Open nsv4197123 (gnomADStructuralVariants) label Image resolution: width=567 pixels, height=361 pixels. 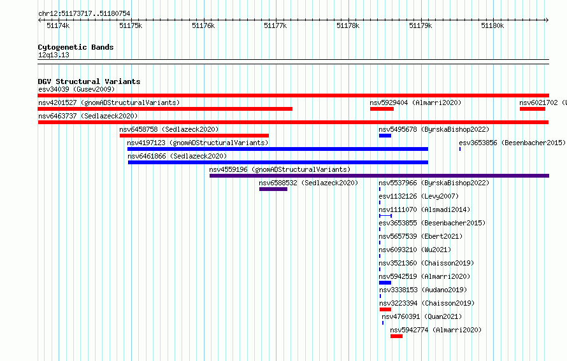pos(197,143)
